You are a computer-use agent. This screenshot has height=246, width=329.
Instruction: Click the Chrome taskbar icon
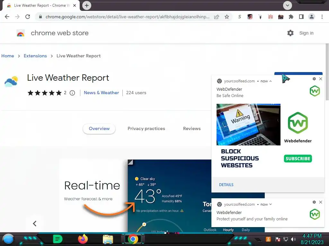tap(133, 239)
